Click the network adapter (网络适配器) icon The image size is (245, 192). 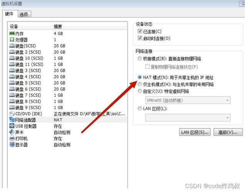point(12,120)
